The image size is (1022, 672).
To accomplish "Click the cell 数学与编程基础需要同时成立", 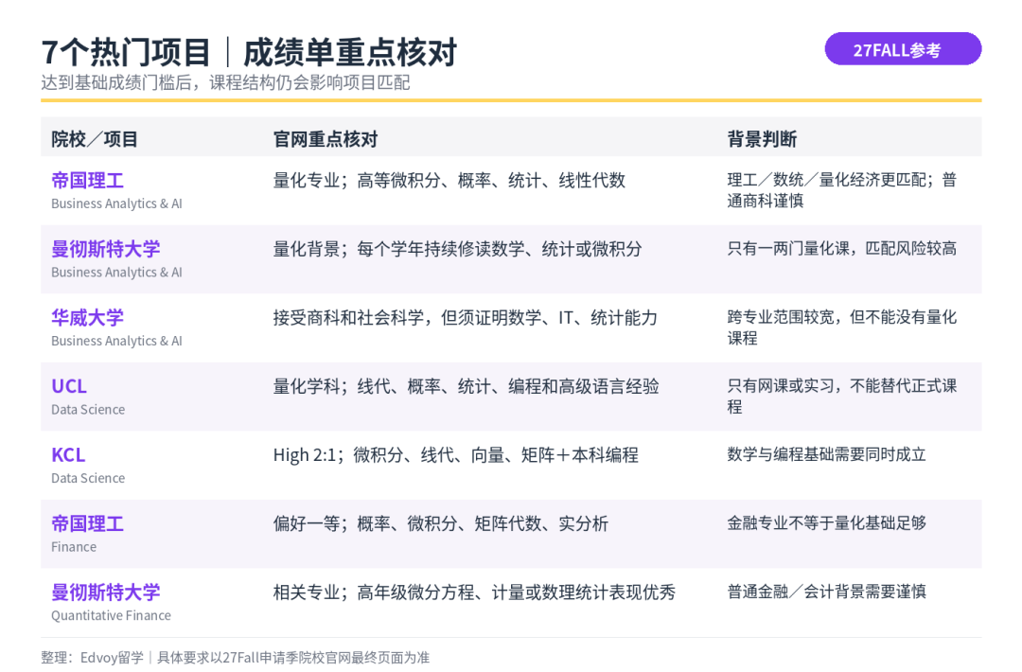I will click(826, 454).
